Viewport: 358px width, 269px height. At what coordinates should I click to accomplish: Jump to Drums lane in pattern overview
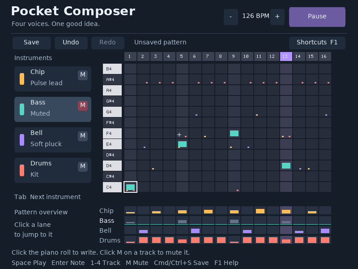228,240
